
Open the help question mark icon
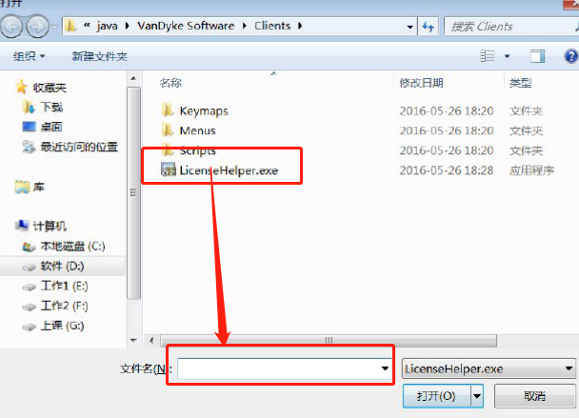pos(570,56)
